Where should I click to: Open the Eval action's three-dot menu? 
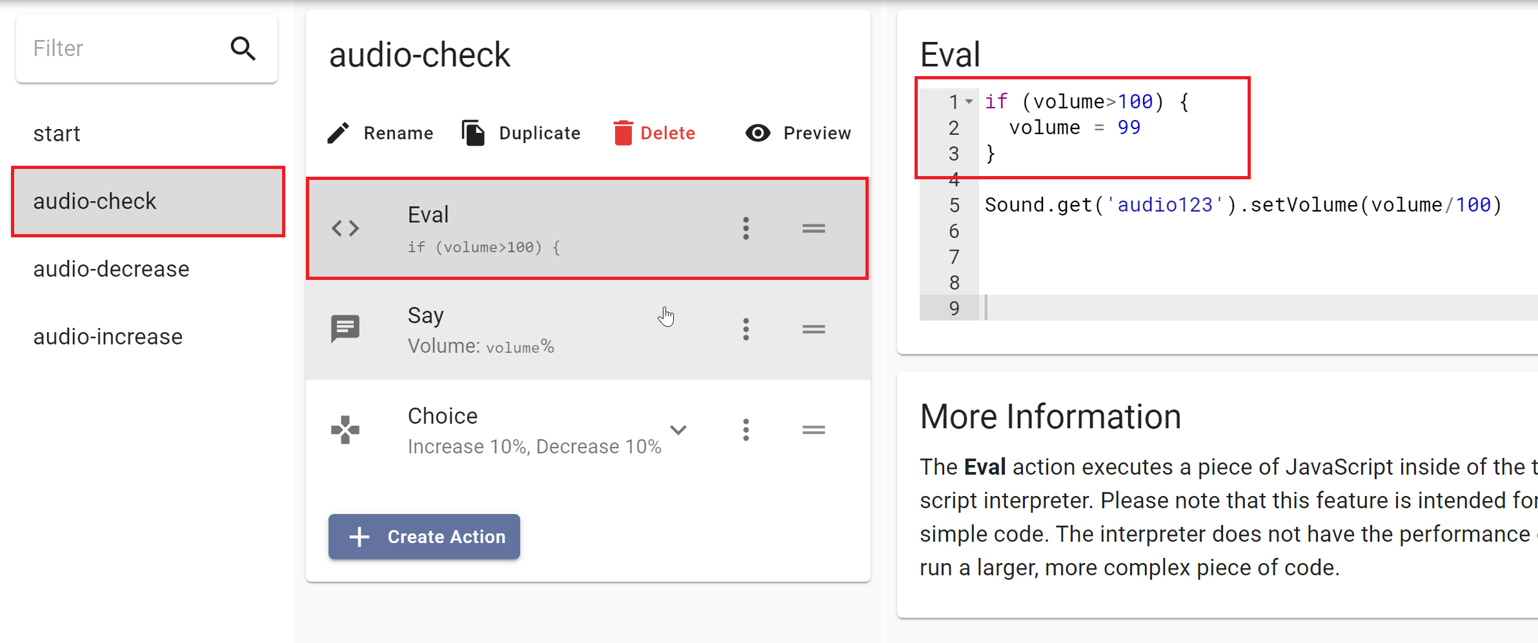click(x=746, y=228)
